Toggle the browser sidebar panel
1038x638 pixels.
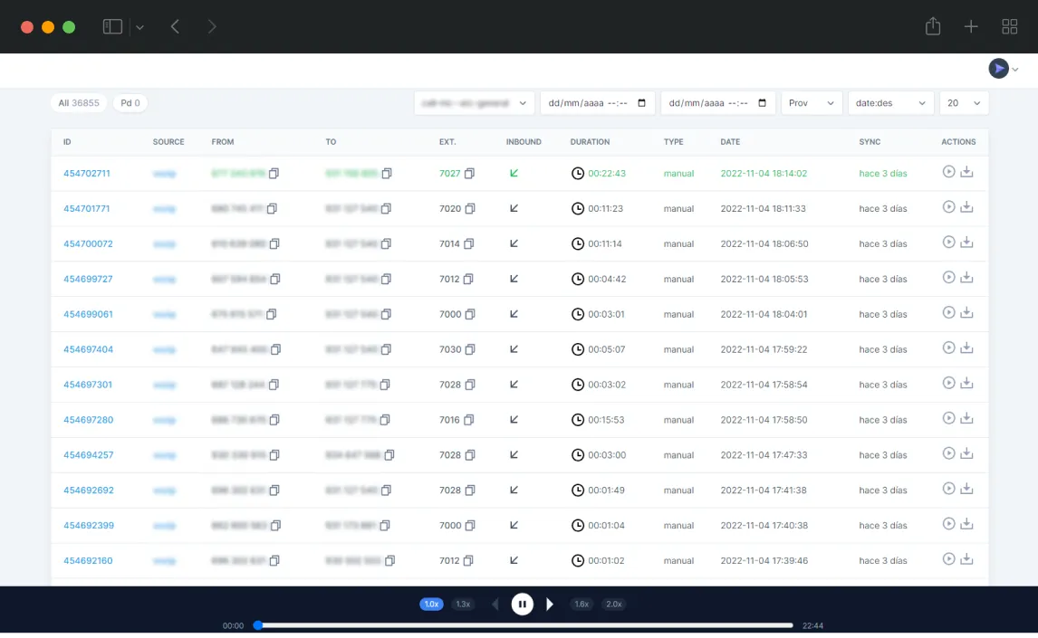[112, 27]
